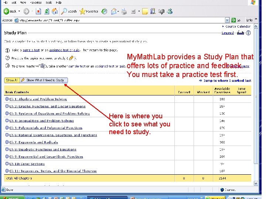Click the help question mark icon

pyautogui.click(x=248, y=33)
